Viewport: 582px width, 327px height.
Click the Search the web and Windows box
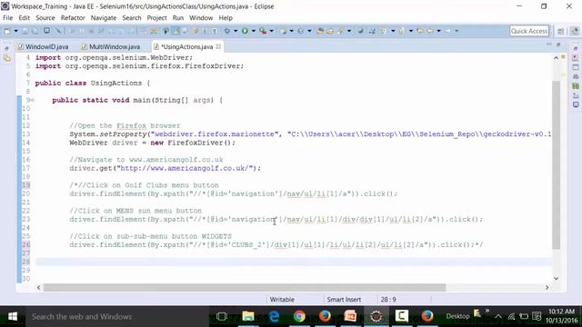pyautogui.click(x=117, y=317)
